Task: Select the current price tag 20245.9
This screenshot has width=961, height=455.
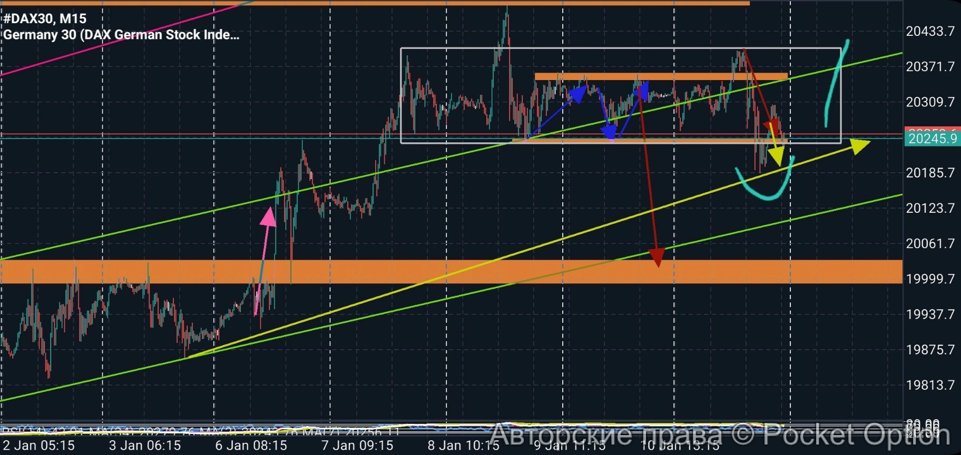Action: 932,139
